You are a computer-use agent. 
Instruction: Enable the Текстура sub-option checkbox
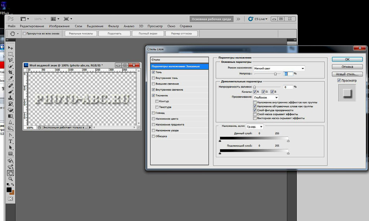point(157,107)
